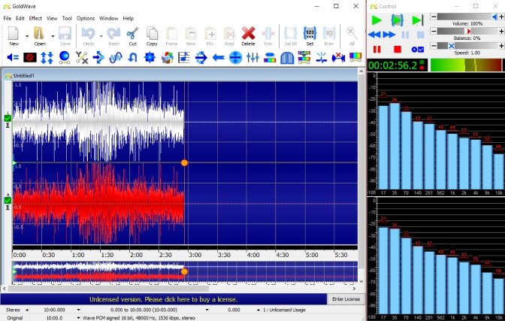This screenshot has height=321, width=505.
Task: Open the Tool menu
Action: click(67, 18)
